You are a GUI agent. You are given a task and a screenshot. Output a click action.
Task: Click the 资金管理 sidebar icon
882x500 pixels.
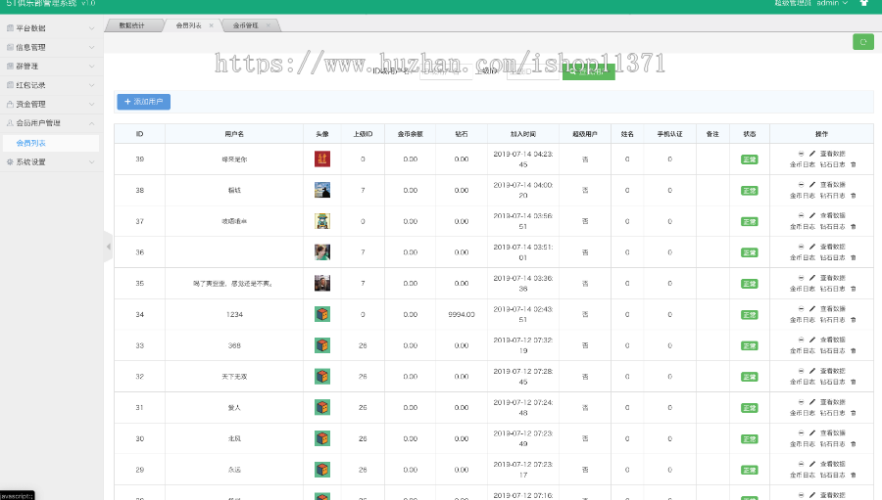click(10, 104)
